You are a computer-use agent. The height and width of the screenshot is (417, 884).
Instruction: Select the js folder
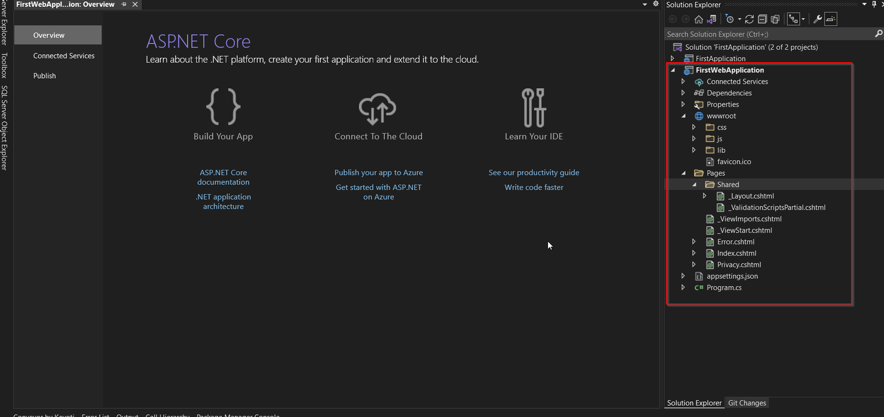pos(720,139)
